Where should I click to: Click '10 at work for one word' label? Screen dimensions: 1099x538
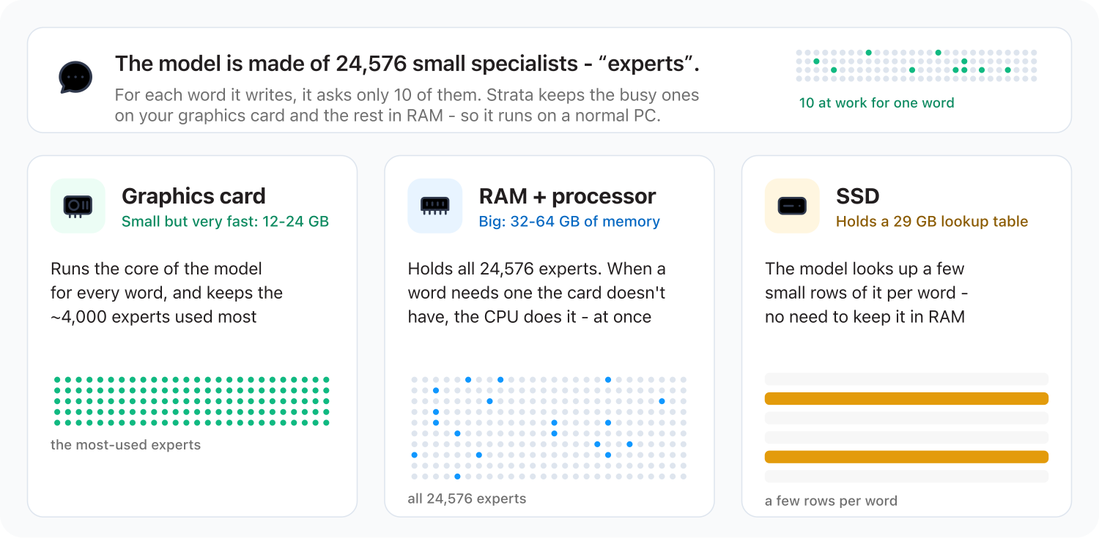(876, 103)
